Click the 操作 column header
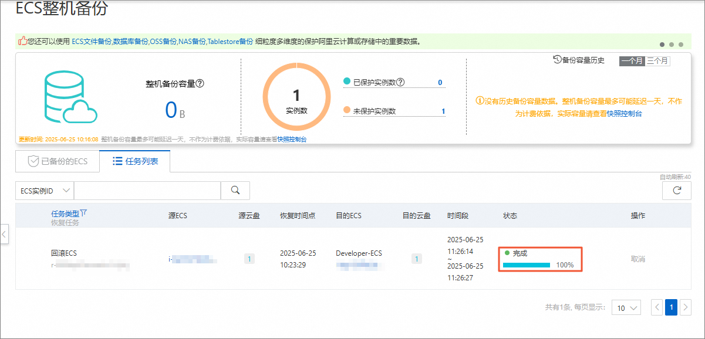705x339 pixels. coord(638,216)
